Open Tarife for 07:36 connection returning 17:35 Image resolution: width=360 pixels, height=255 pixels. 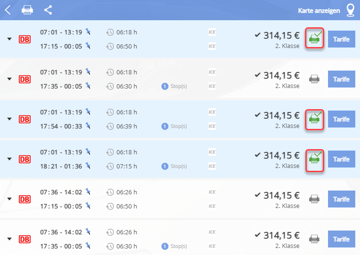pyautogui.click(x=341, y=239)
